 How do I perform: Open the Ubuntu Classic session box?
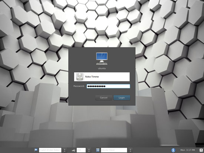(114, 150)
